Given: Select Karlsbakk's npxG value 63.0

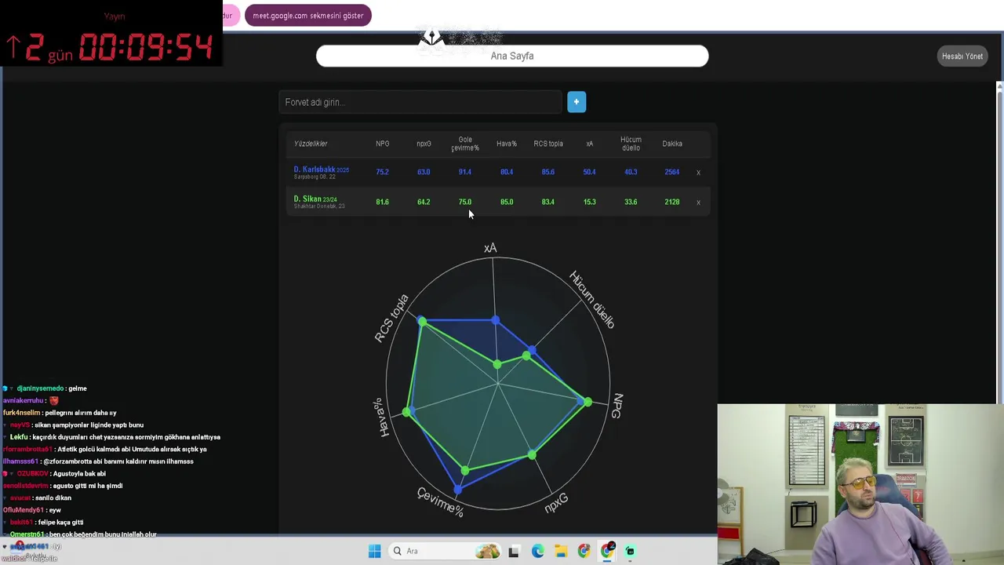Looking at the screenshot, I should click(x=424, y=172).
